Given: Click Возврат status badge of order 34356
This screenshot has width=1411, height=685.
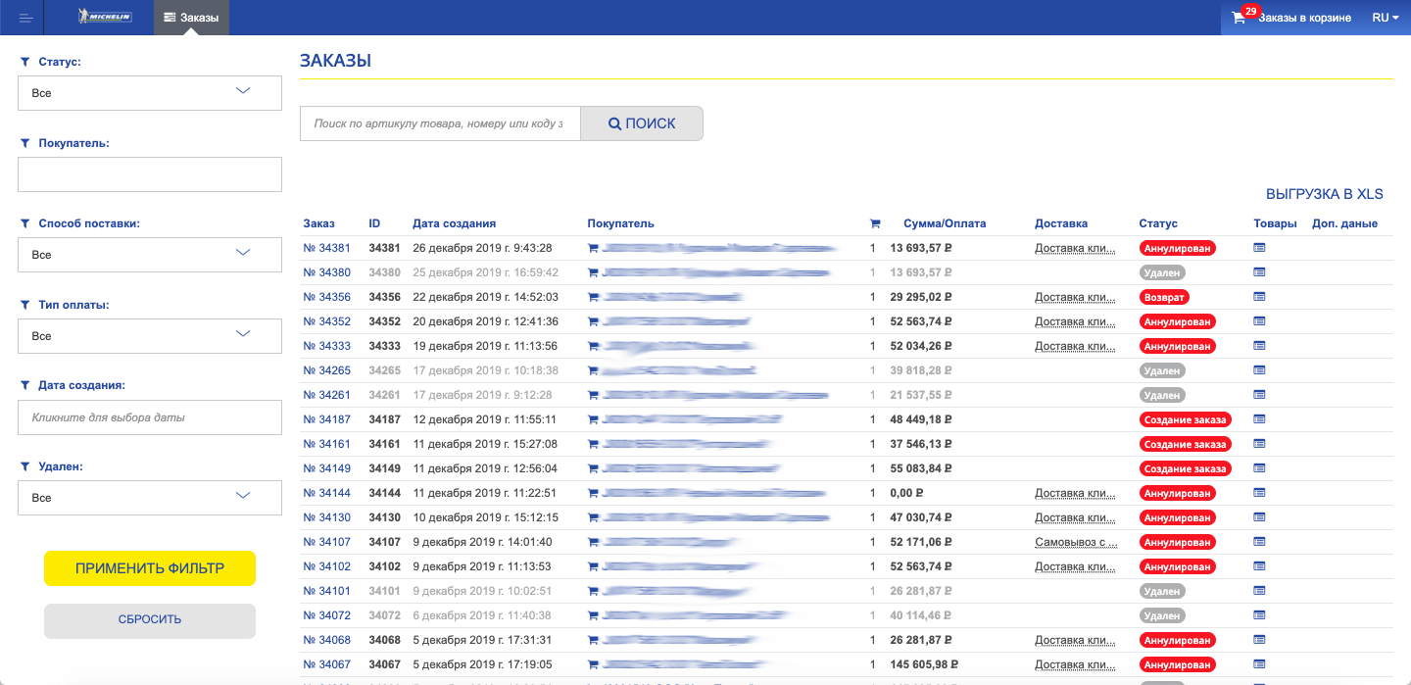Looking at the screenshot, I should click(1164, 297).
